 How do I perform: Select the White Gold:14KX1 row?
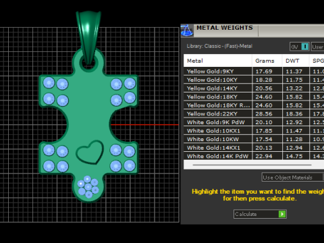click(x=254, y=148)
